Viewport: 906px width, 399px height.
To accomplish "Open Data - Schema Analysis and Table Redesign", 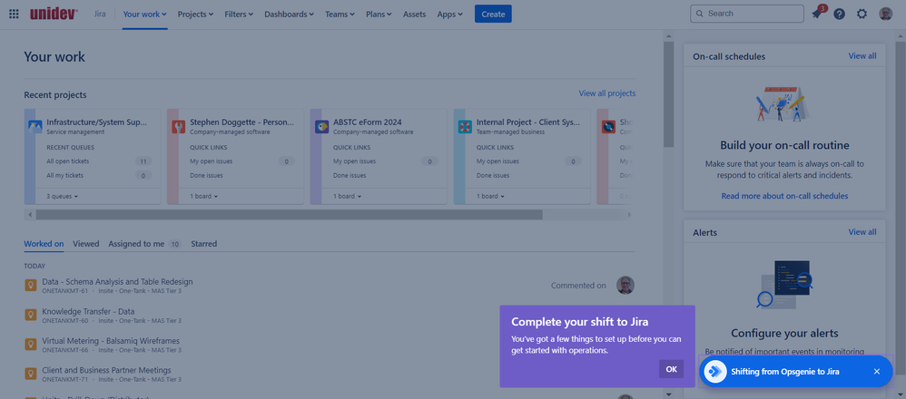I will tap(117, 282).
